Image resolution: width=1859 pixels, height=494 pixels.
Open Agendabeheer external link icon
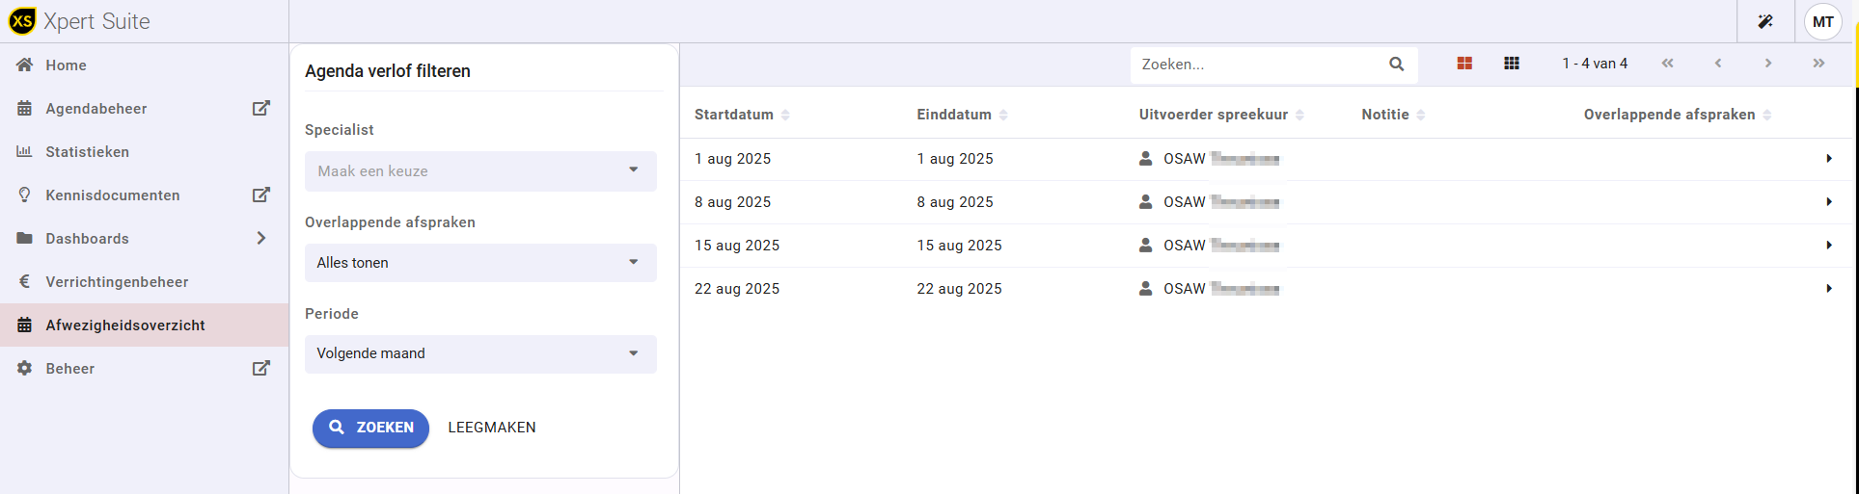click(x=260, y=108)
